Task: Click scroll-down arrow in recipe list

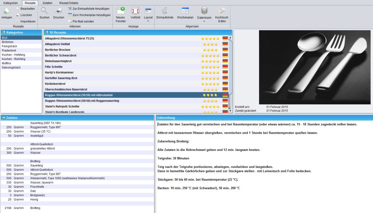Action: click(x=230, y=110)
